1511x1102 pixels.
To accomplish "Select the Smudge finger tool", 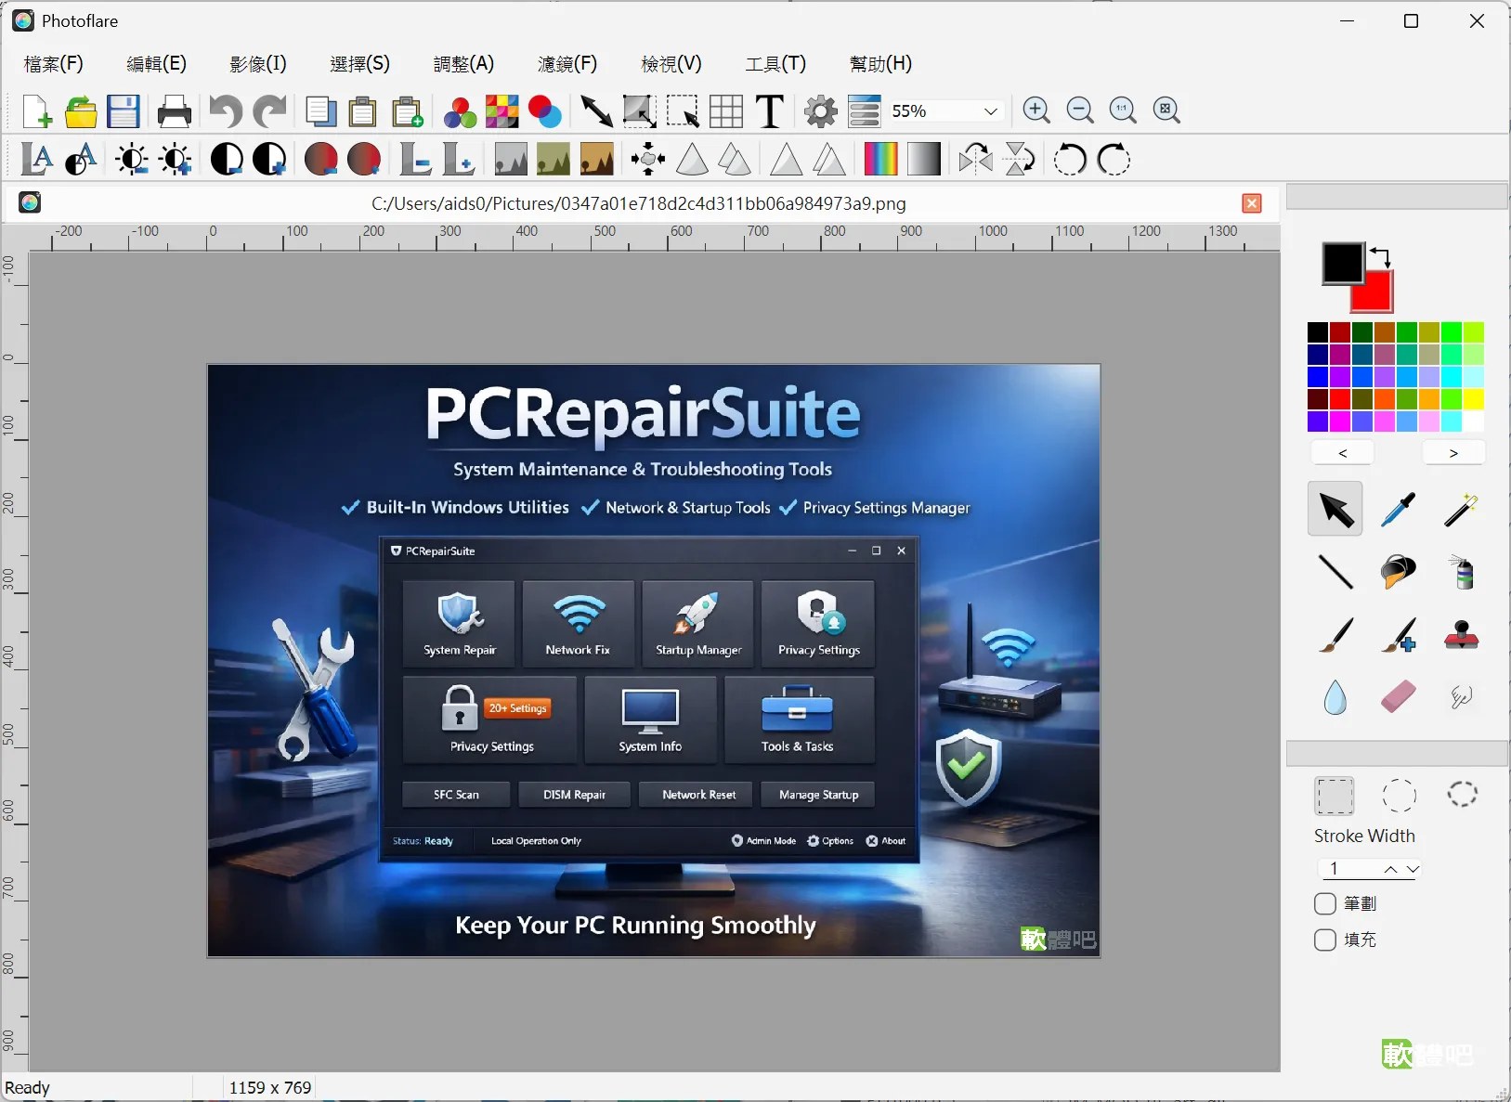I will 1461,697.
